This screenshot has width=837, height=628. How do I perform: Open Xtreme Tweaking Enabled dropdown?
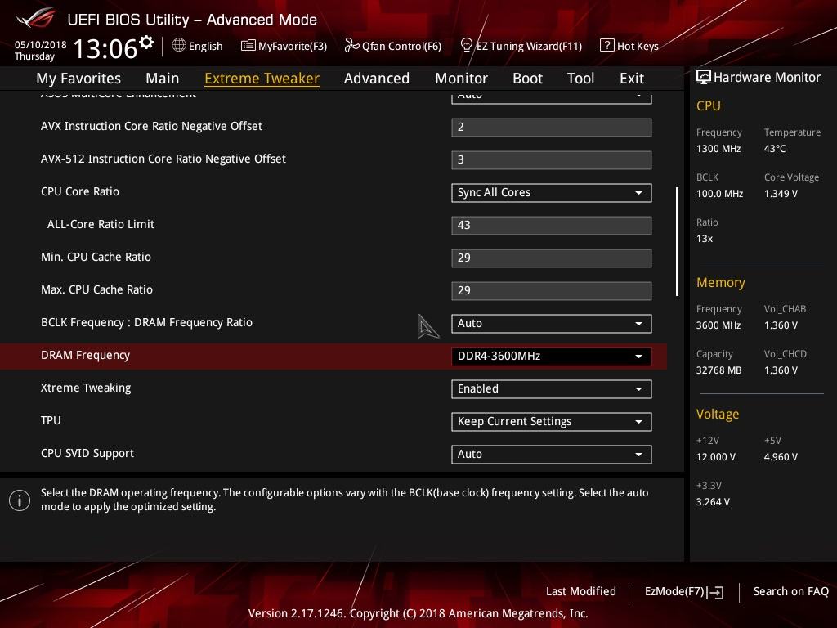point(552,388)
